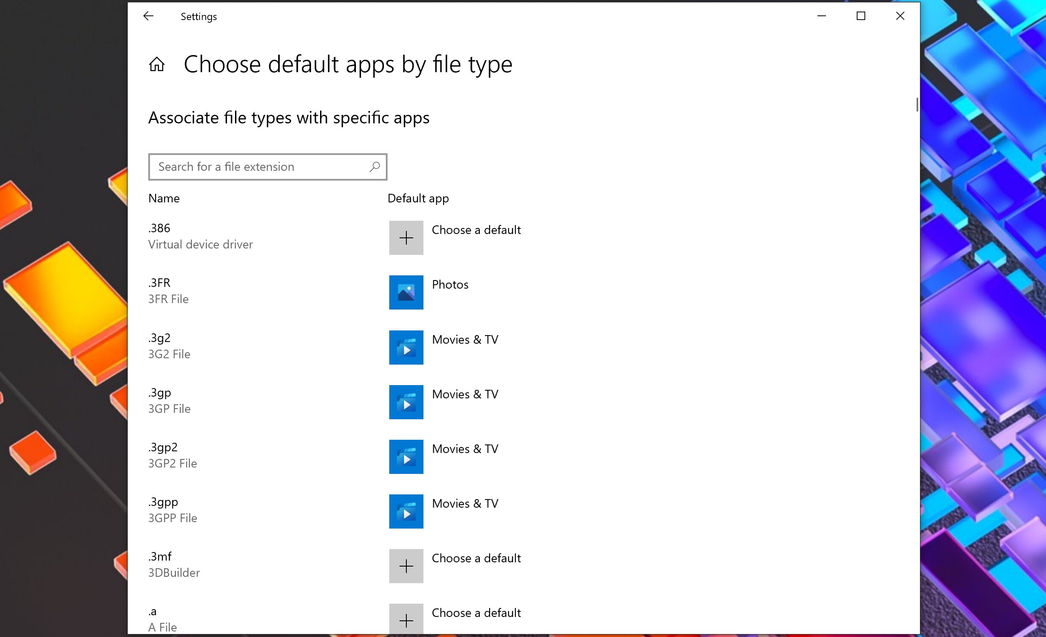Select Movies & TV label for .3gpp
The image size is (1046, 637).
pos(465,503)
